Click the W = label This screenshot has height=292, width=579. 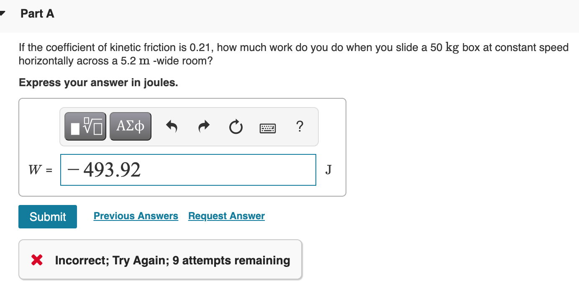(x=40, y=170)
